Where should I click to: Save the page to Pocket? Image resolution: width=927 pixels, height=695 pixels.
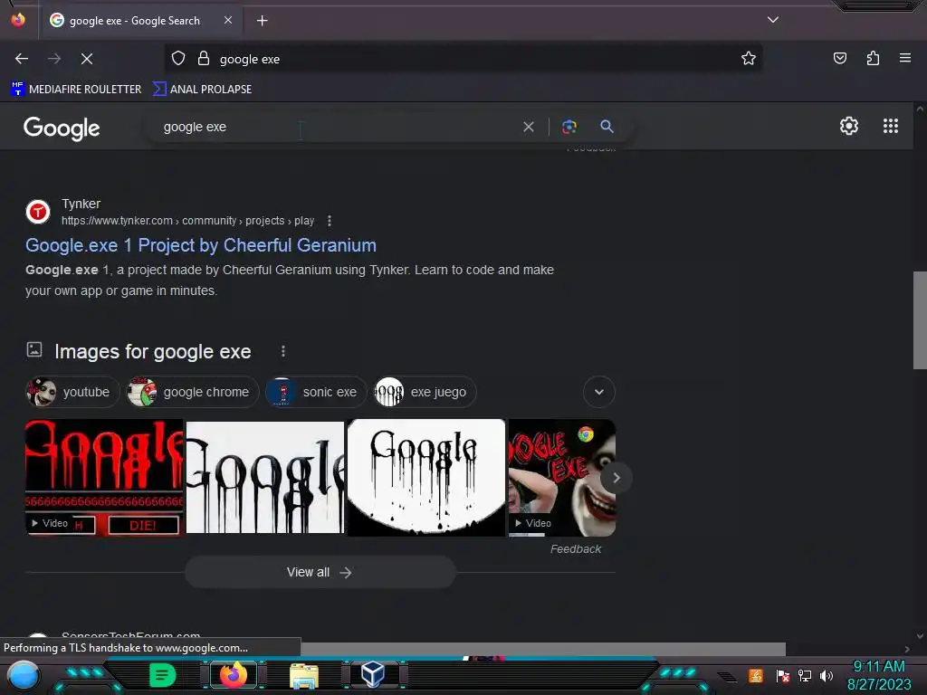tap(839, 59)
